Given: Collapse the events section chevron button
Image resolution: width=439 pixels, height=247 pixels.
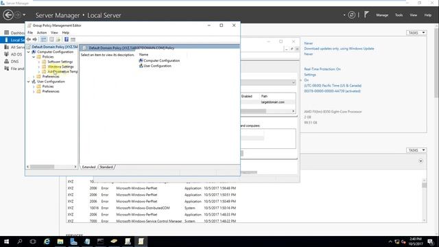Looking at the screenshot, I should coord(420,161).
